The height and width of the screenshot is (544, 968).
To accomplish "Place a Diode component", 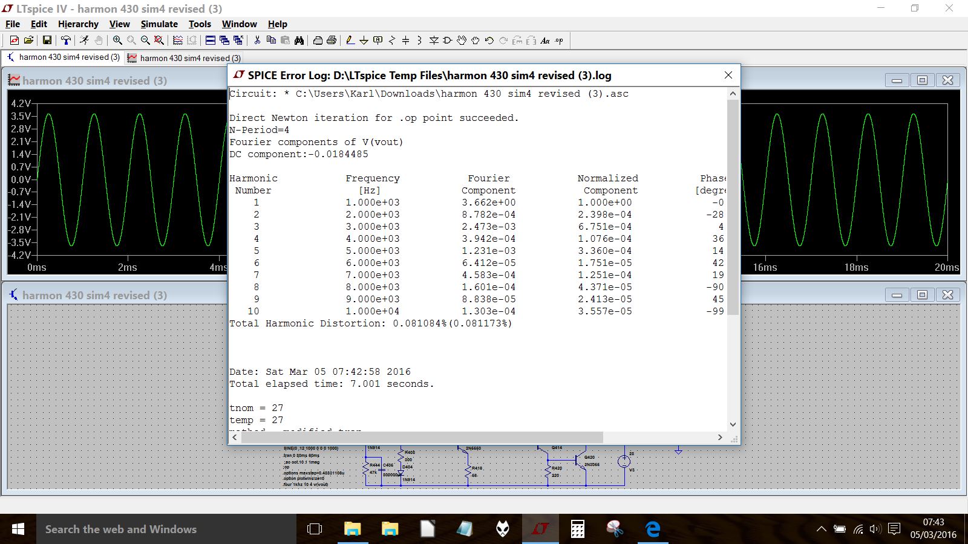I will pyautogui.click(x=434, y=40).
